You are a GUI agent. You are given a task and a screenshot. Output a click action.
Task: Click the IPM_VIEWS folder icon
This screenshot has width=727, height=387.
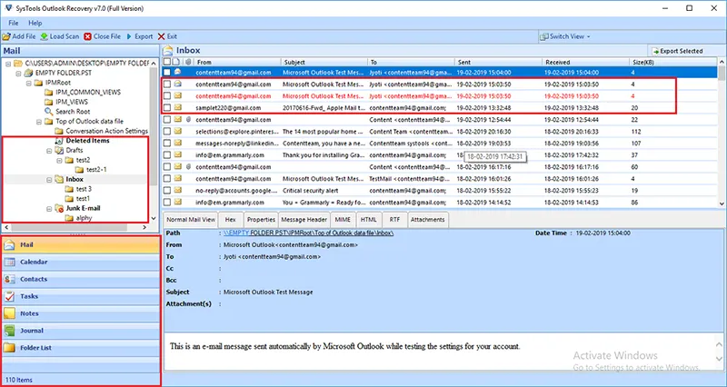(49, 102)
